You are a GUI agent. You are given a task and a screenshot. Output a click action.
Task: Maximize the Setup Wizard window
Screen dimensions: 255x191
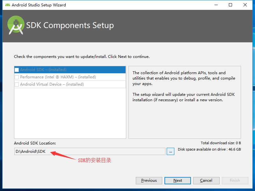click(x=230, y=5)
